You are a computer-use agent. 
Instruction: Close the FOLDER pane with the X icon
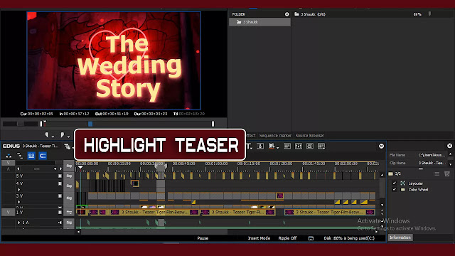(287, 14)
